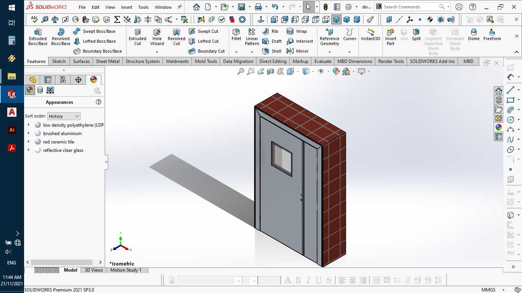The width and height of the screenshot is (522, 293).
Task: Select the Dome feature icon
Action: pos(474,35)
